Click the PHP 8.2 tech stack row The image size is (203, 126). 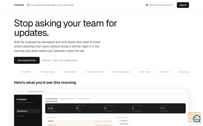(x=80, y=121)
